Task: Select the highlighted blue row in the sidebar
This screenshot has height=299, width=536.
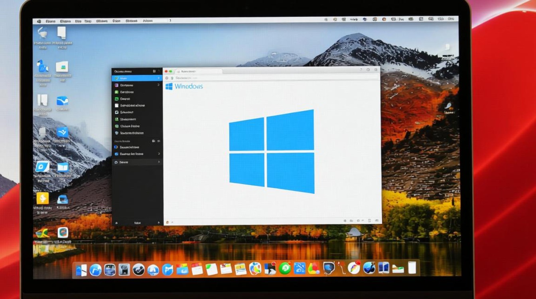Action: pos(136,78)
